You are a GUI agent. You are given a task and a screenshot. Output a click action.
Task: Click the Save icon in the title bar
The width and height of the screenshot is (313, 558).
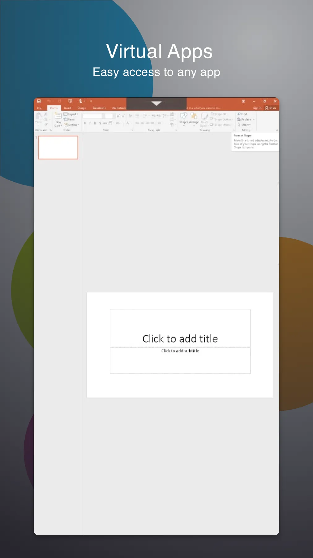[x=39, y=101]
